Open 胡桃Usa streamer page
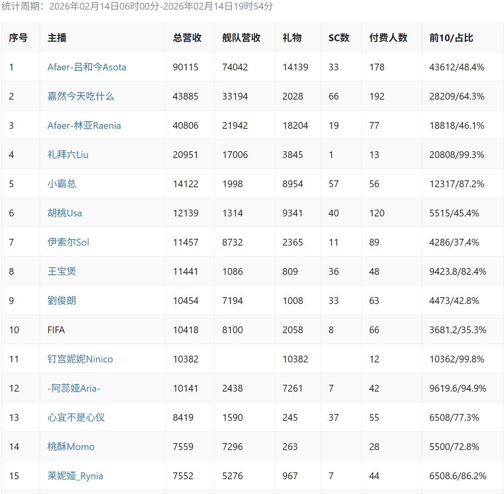 pyautogui.click(x=64, y=213)
